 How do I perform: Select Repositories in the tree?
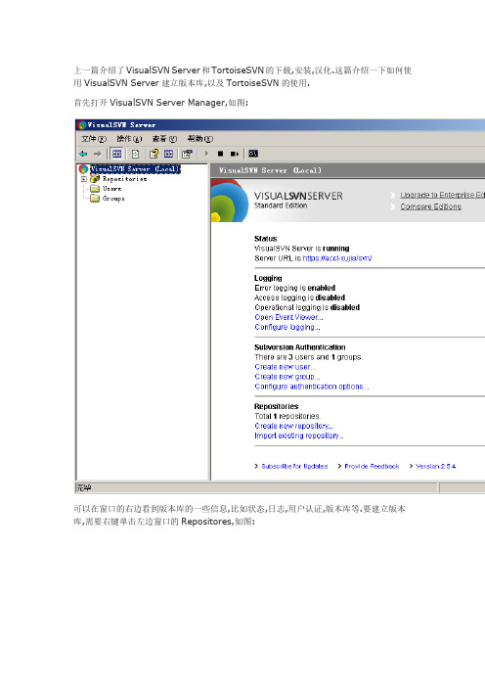125,179
